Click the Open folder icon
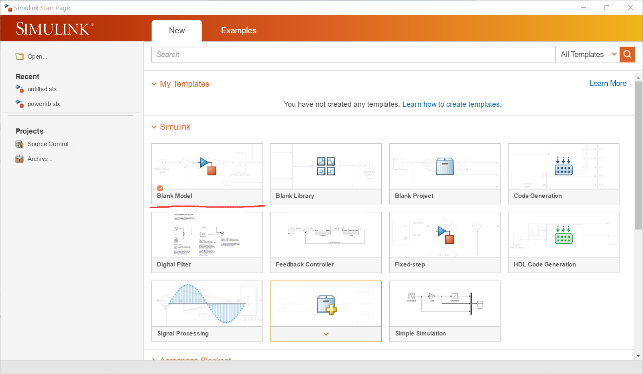Screen dimensions: 643x374 pos(20,57)
